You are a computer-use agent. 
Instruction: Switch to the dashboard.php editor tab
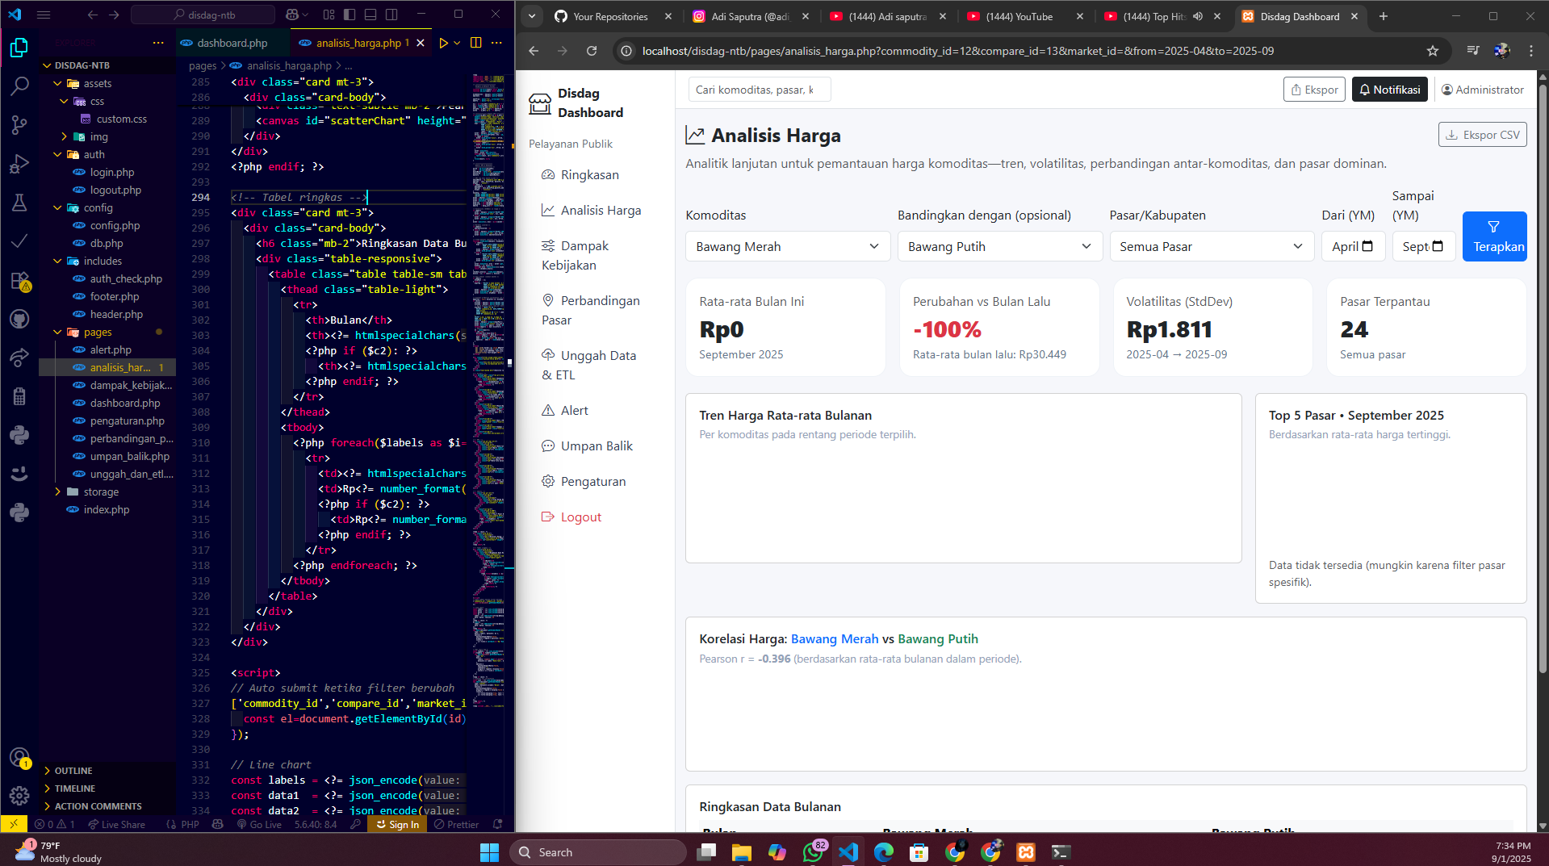tap(231, 43)
